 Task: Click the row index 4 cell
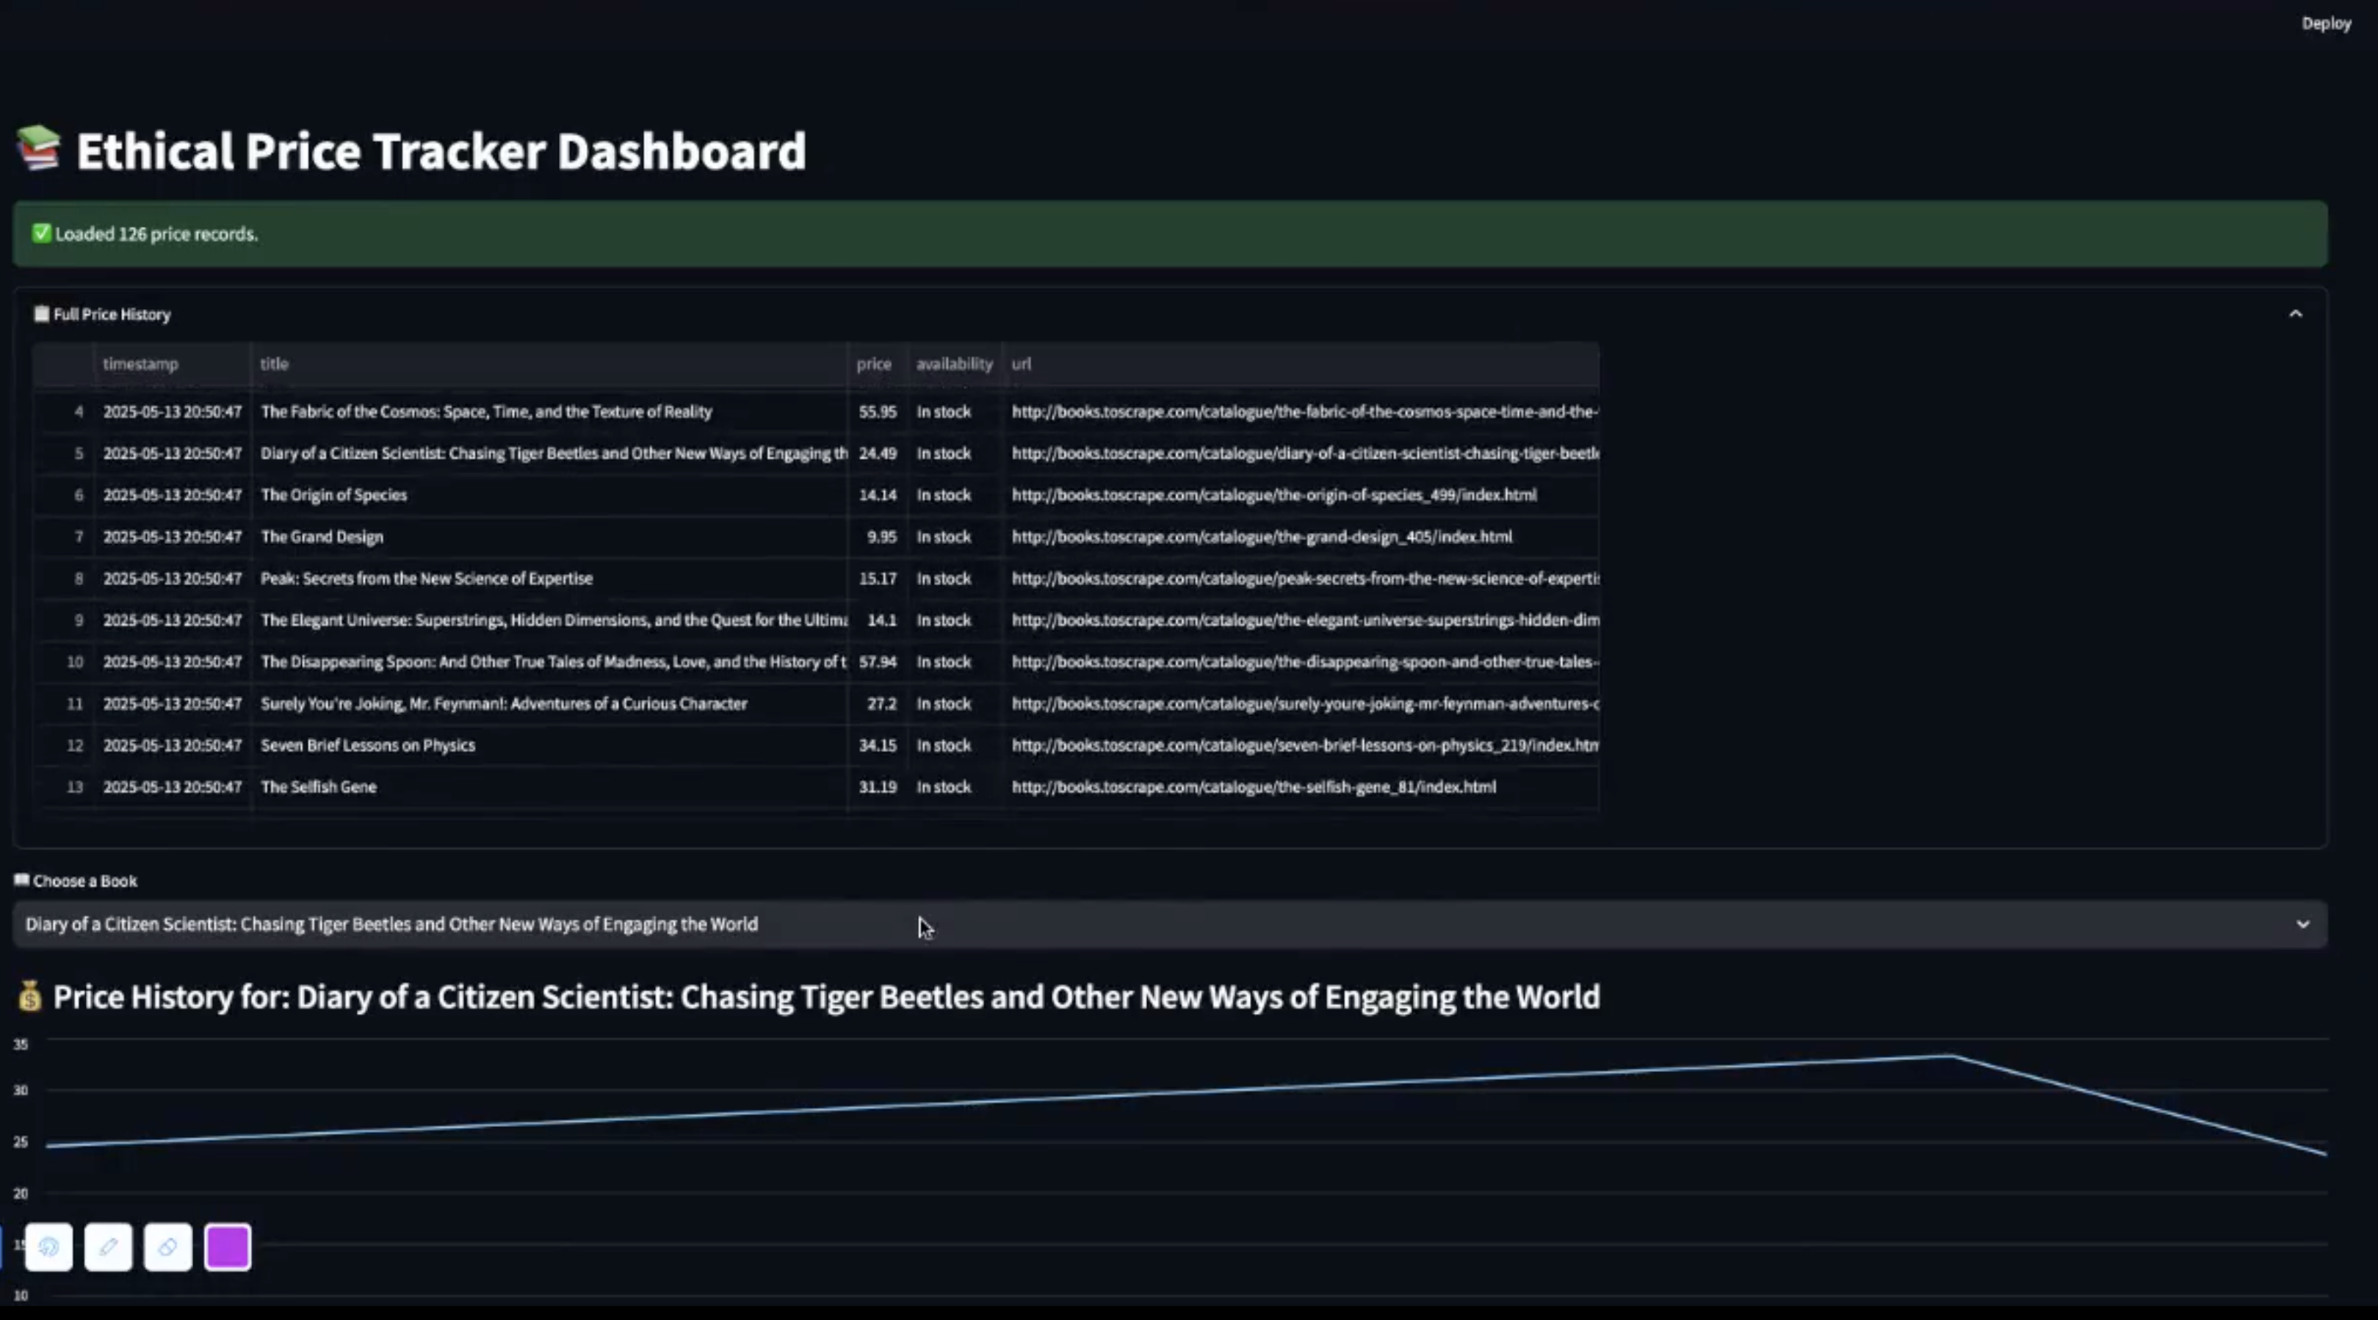click(62, 412)
